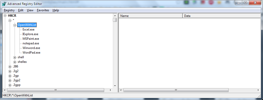Sort by the Name column header
263x100 pixels.
click(x=151, y=16)
